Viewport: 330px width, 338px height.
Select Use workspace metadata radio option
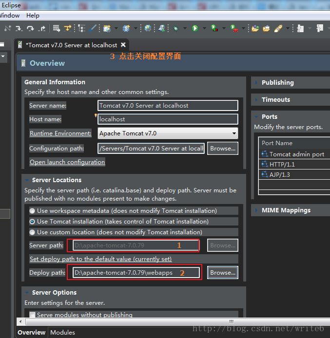[x=32, y=211]
